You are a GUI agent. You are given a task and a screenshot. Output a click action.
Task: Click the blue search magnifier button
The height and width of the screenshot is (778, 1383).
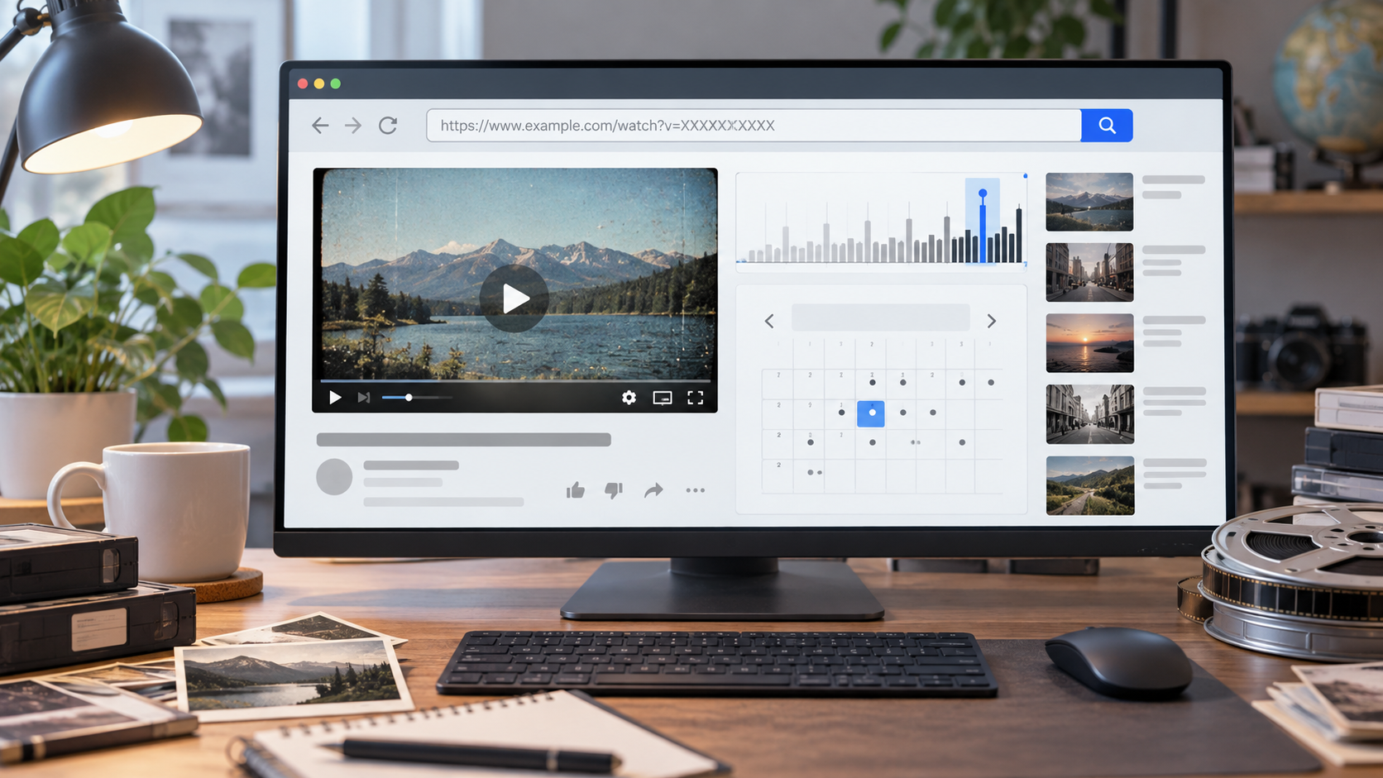pos(1107,126)
